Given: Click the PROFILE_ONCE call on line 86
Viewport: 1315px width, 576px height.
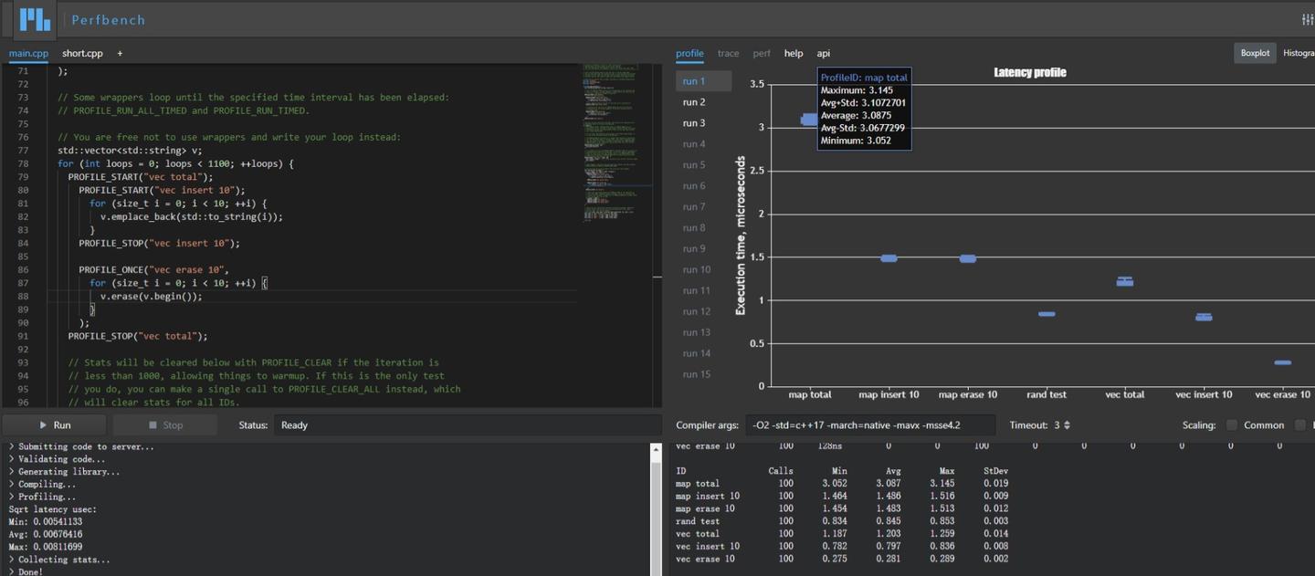Looking at the screenshot, I should pyautogui.click(x=153, y=269).
